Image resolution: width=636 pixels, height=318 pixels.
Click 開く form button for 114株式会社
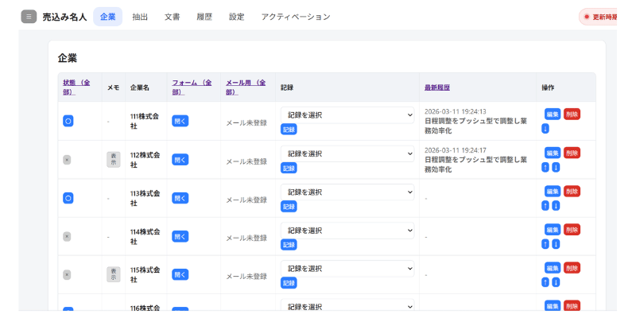(180, 236)
